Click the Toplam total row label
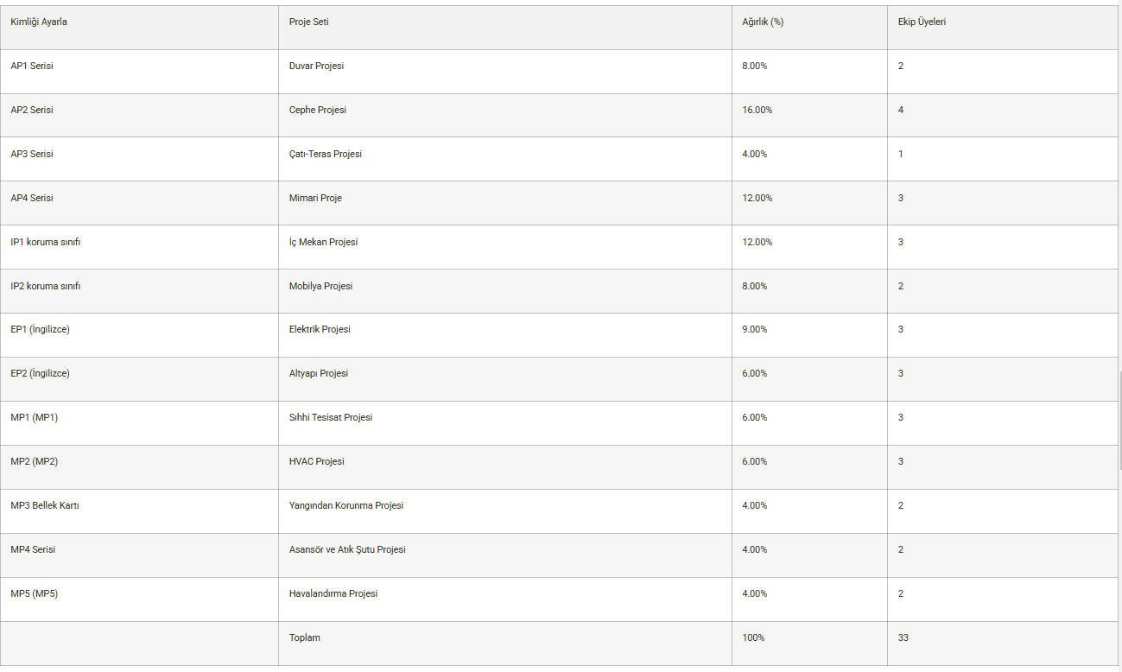The height and width of the screenshot is (672, 1122). (305, 637)
